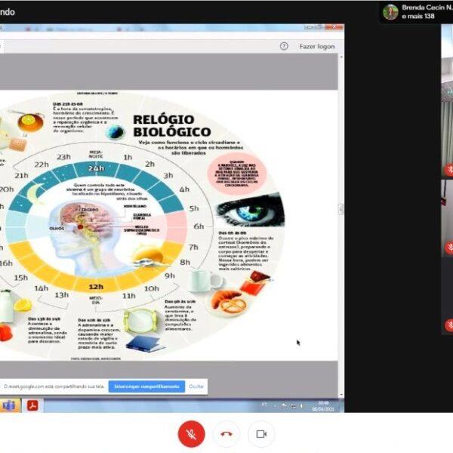The height and width of the screenshot is (453, 453).
Task: Hang up the call
Action: click(x=226, y=434)
